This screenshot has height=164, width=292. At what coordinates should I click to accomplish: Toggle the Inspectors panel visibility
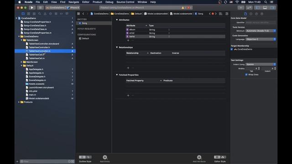coord(272,8)
